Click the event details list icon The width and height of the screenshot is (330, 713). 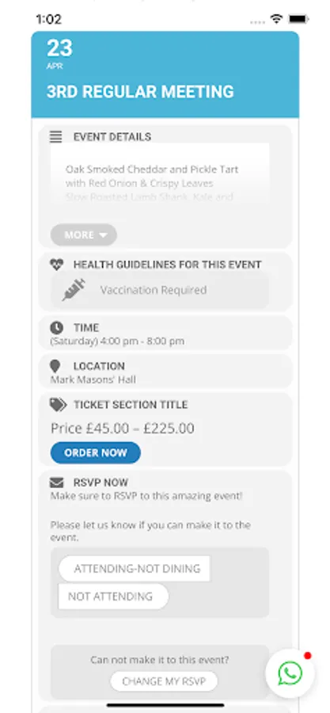[56, 137]
